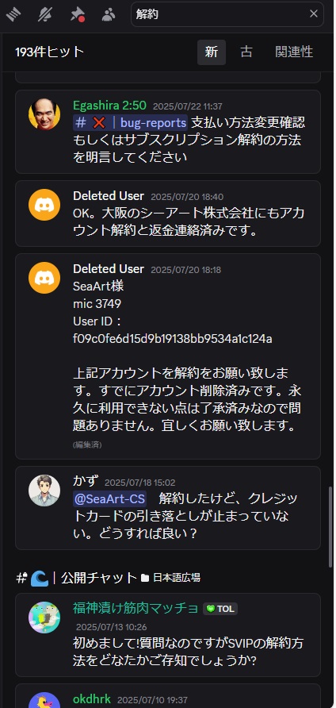Click the @SeaArt-CS mention
The image size is (336, 708).
pyautogui.click(x=109, y=499)
